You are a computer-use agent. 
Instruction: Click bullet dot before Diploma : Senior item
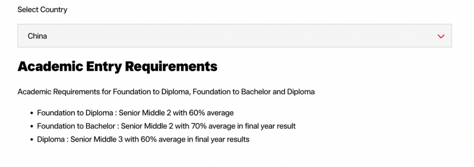[x=32, y=139]
